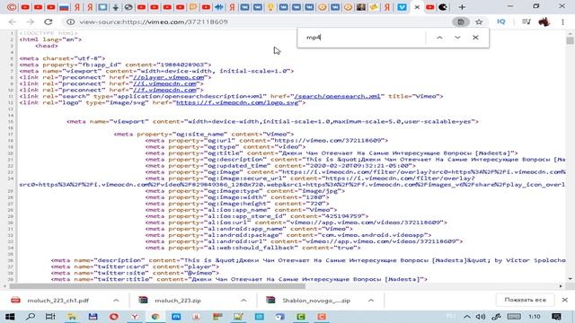Bookmark this page with the star icon

tap(479, 22)
